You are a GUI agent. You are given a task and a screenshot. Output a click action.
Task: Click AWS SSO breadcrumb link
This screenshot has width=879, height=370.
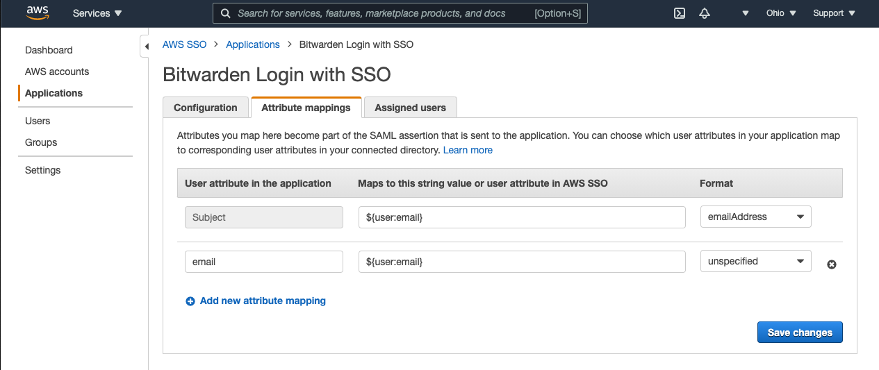tap(185, 44)
